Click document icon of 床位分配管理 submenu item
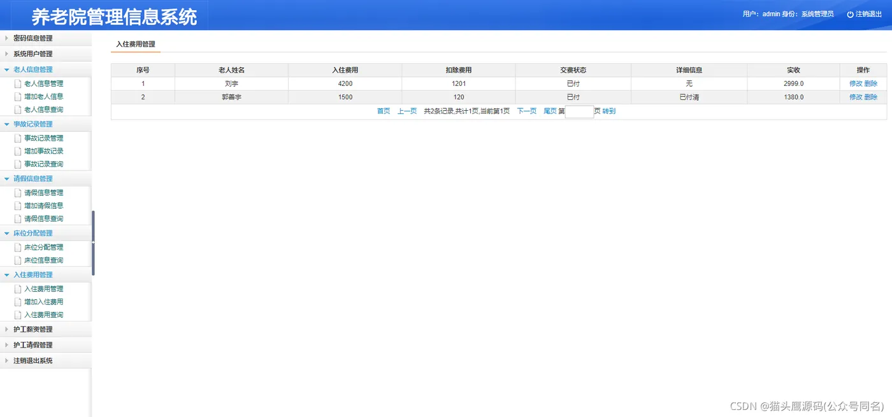Image resolution: width=892 pixels, height=417 pixels. 18,247
